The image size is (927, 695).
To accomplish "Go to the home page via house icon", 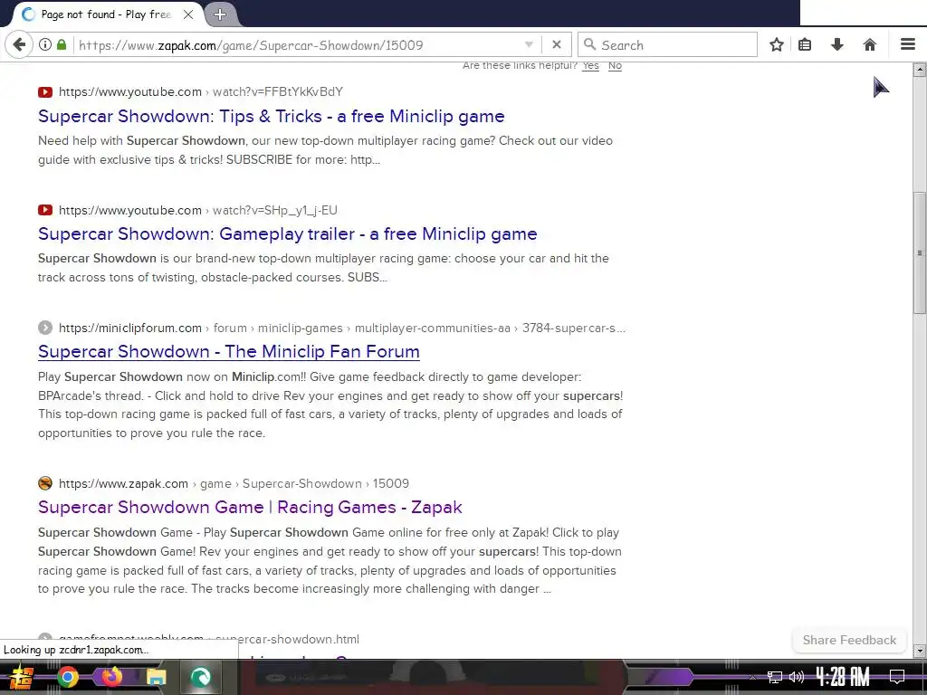I will 869,45.
